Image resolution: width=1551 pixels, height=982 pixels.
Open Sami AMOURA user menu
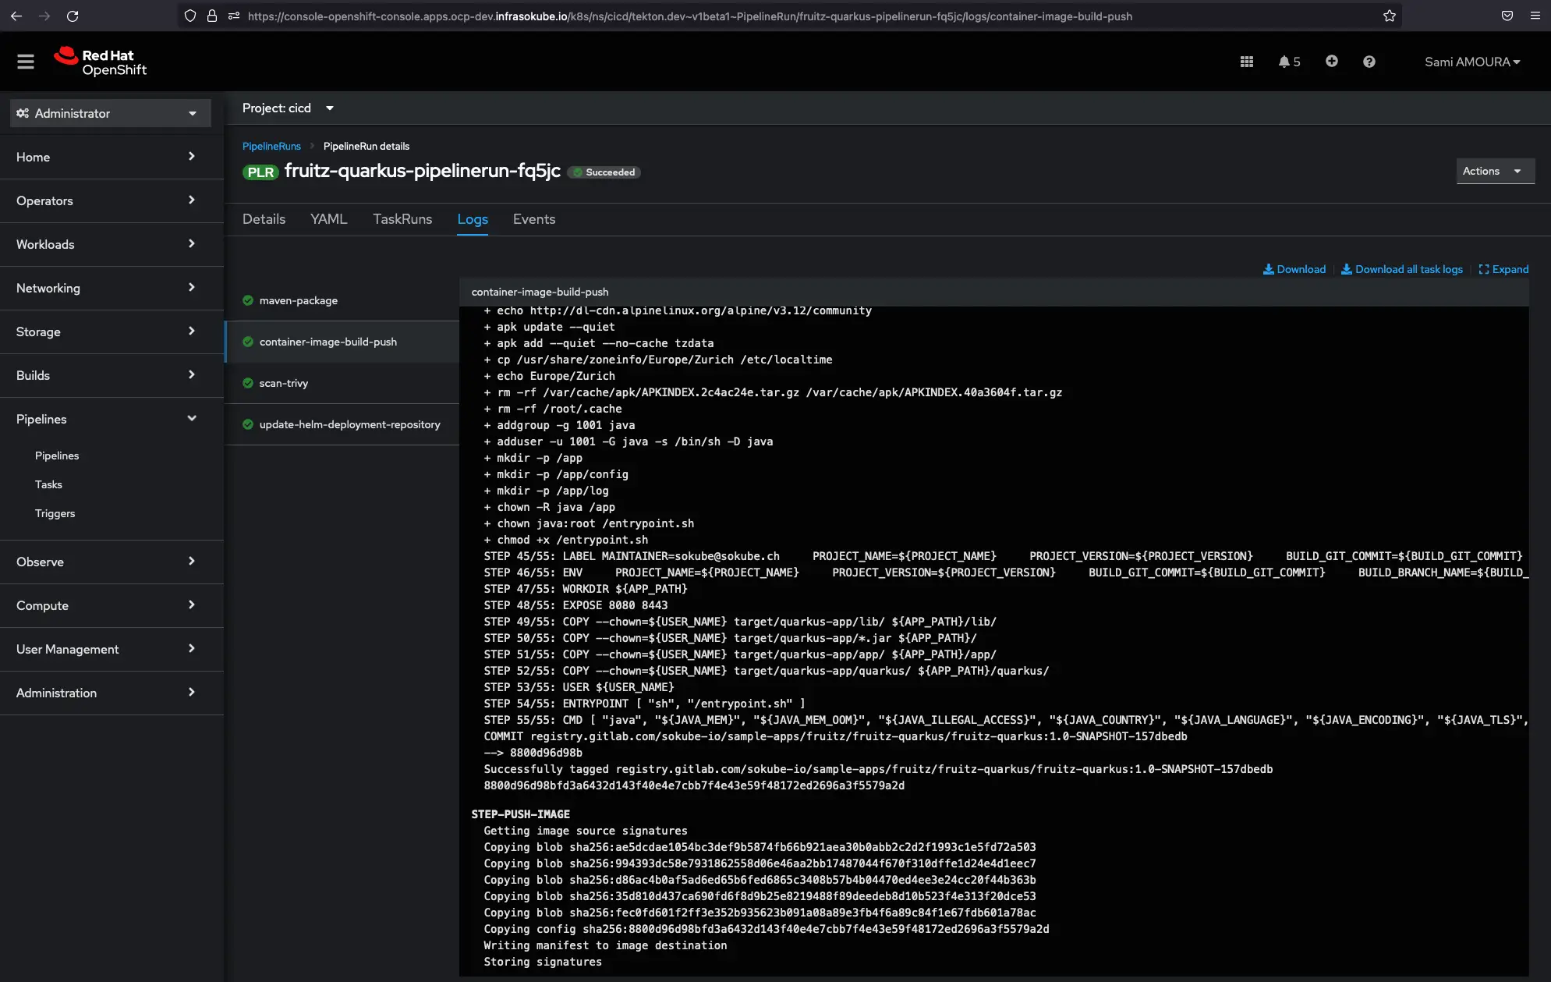1472,62
